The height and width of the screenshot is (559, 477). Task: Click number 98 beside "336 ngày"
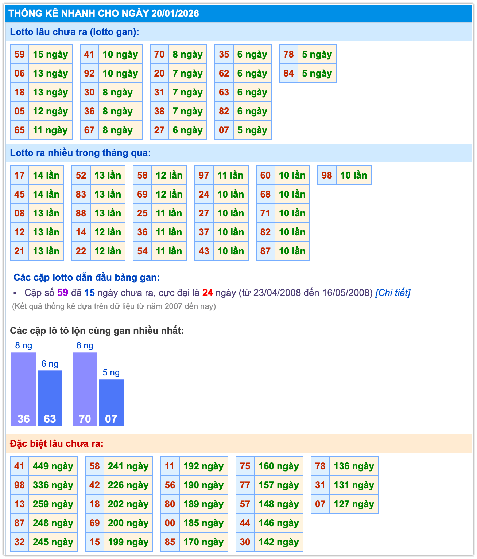point(19,485)
